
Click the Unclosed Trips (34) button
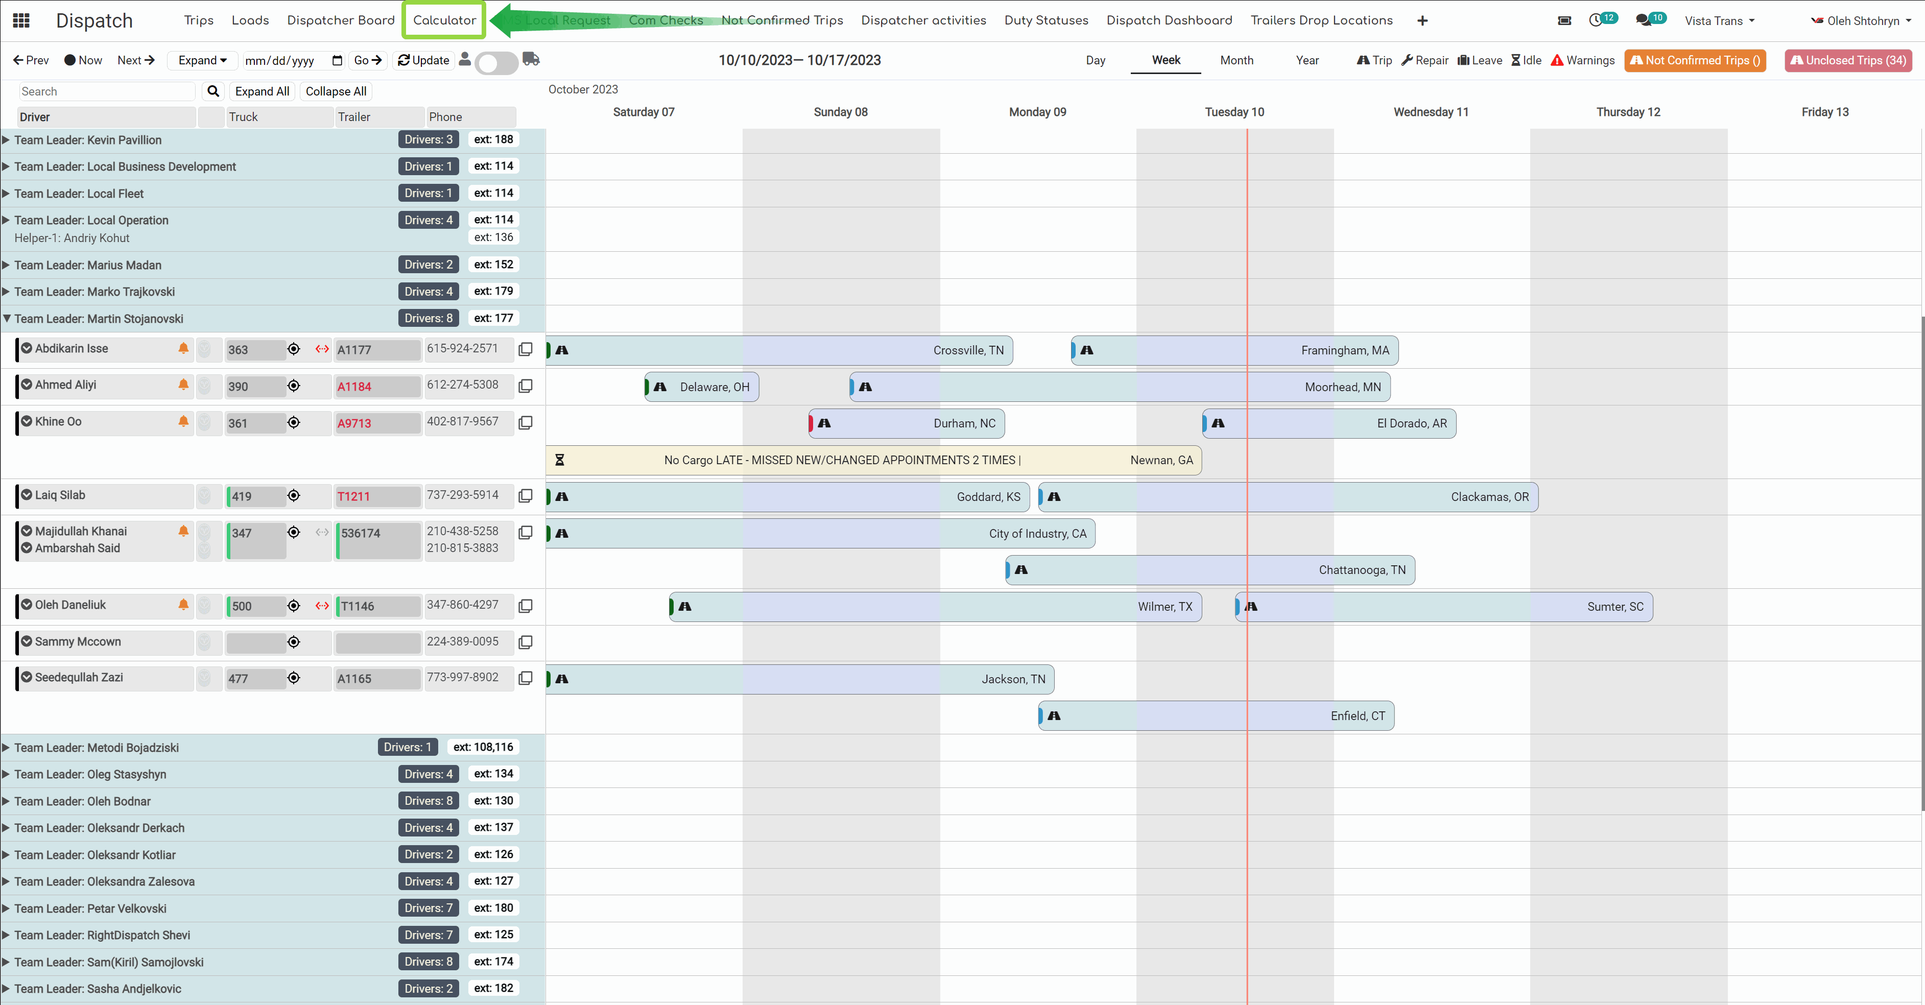[x=1847, y=61]
